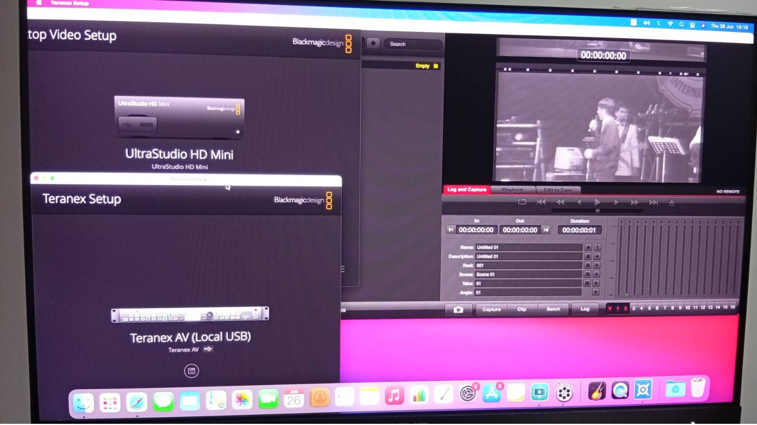Grab a still frame with camera button
This screenshot has height=425, width=757.
[x=458, y=309]
